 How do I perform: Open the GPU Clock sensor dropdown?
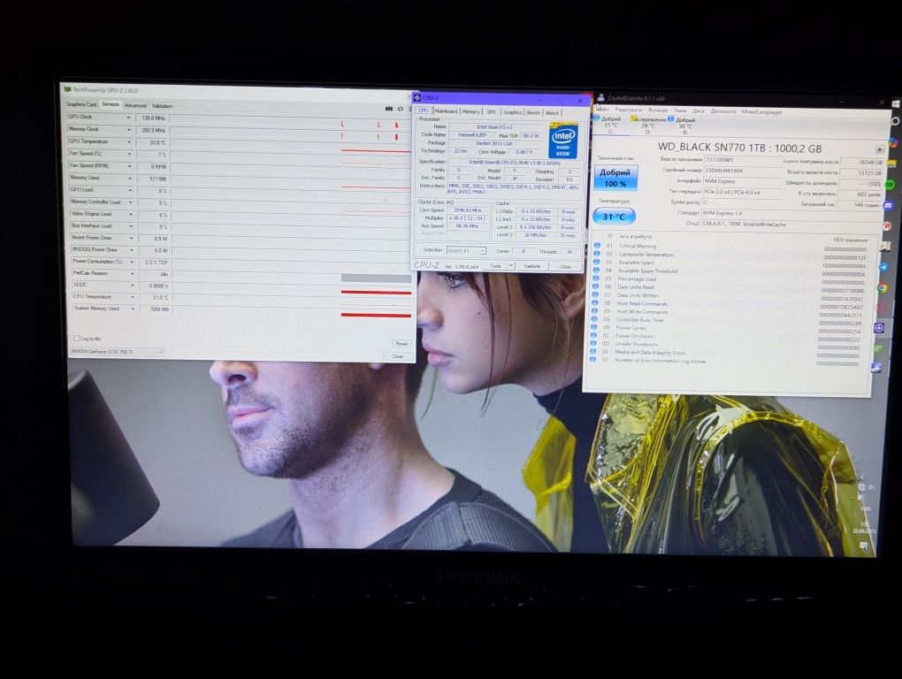point(129,118)
